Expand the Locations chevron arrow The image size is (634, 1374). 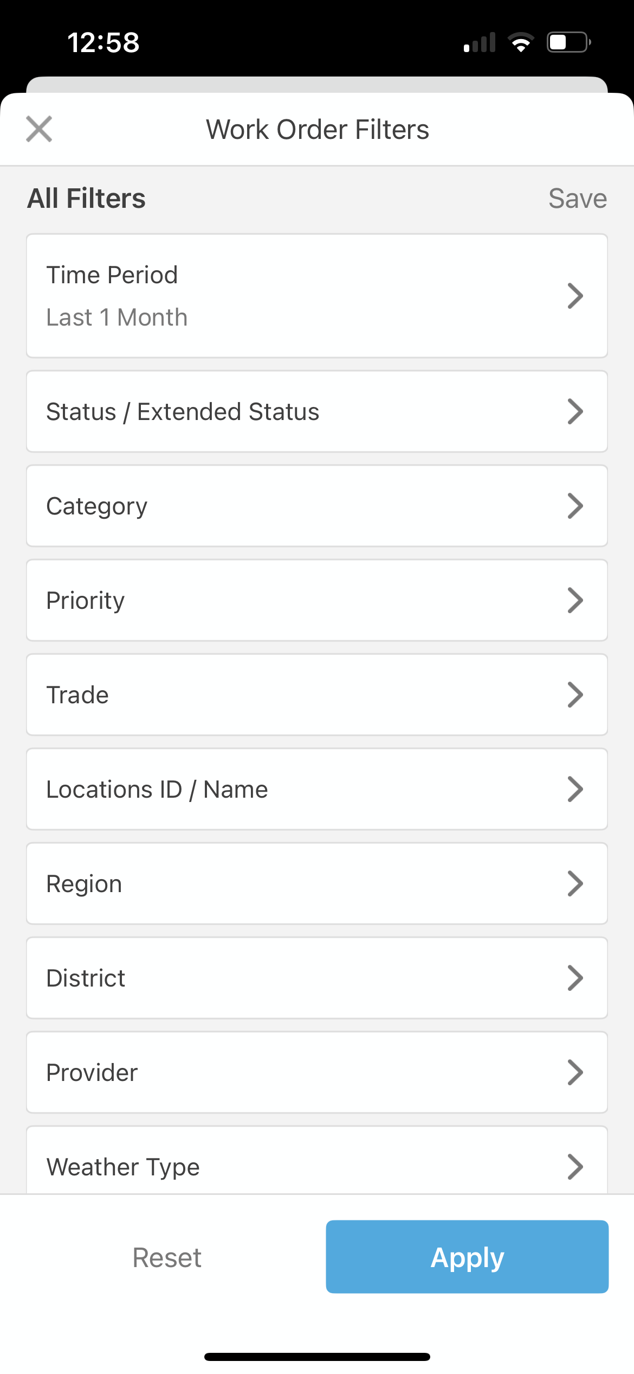pyautogui.click(x=575, y=789)
